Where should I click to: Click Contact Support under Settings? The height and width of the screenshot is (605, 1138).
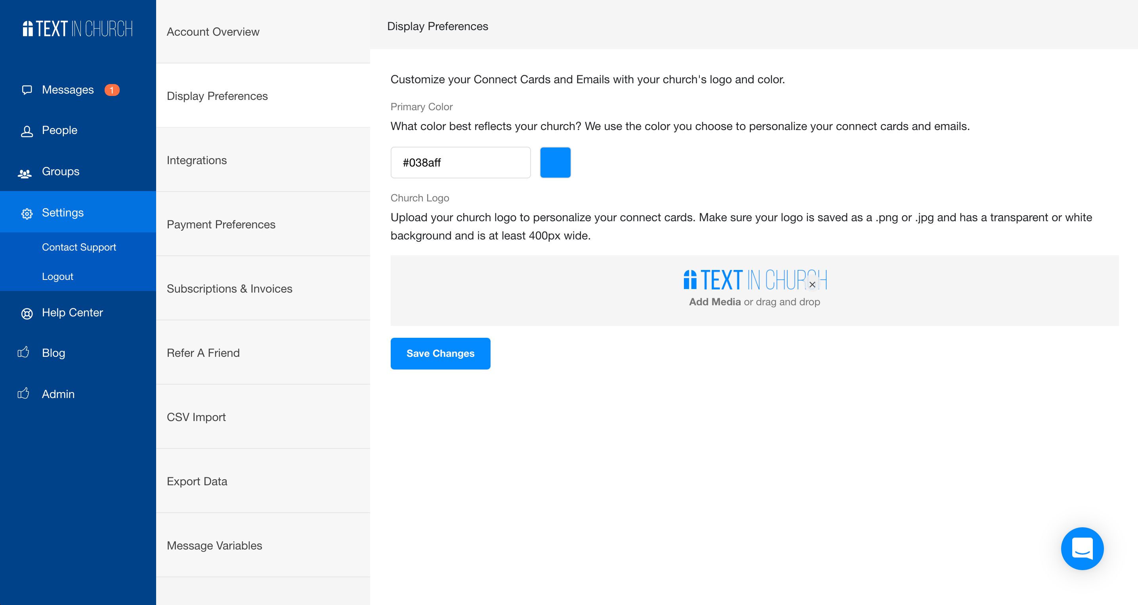pos(79,247)
